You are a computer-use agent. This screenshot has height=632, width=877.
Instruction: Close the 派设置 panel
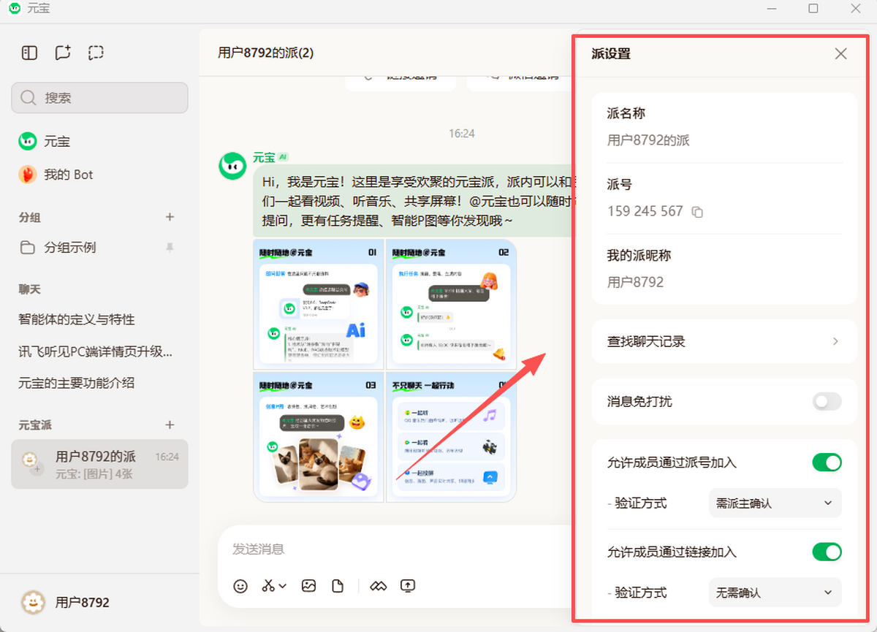tap(841, 53)
